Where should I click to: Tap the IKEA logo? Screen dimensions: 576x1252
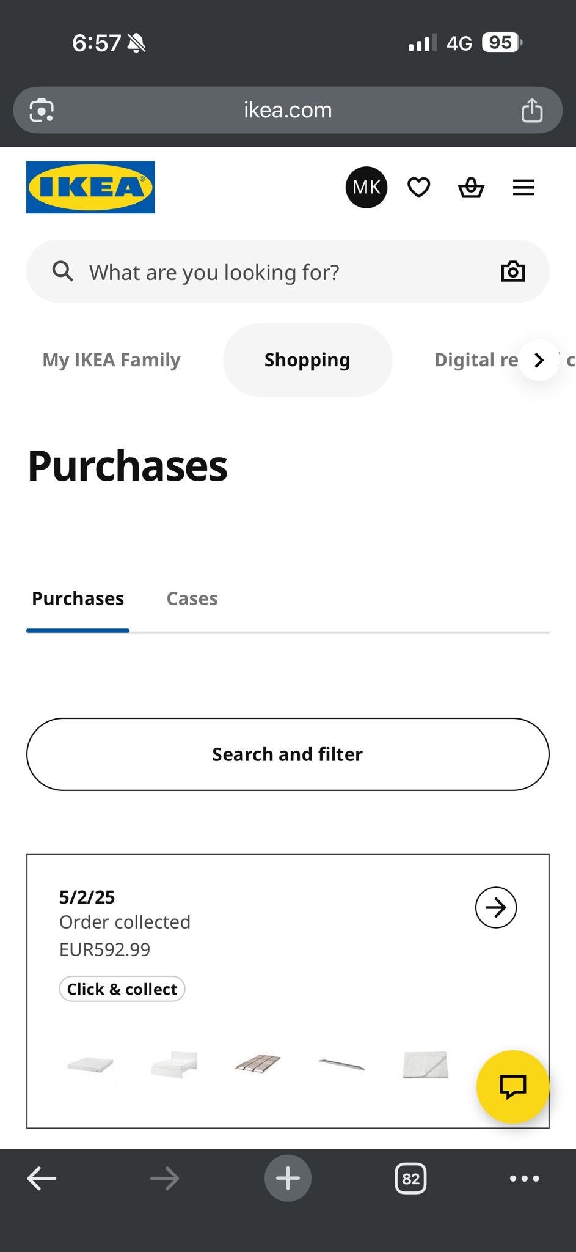coord(90,187)
